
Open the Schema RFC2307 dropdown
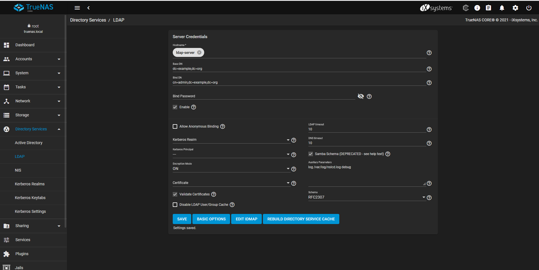coord(367,197)
